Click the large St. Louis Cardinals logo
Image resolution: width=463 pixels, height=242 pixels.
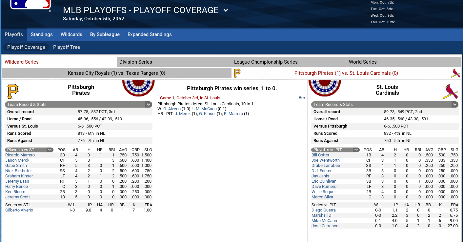point(450,91)
